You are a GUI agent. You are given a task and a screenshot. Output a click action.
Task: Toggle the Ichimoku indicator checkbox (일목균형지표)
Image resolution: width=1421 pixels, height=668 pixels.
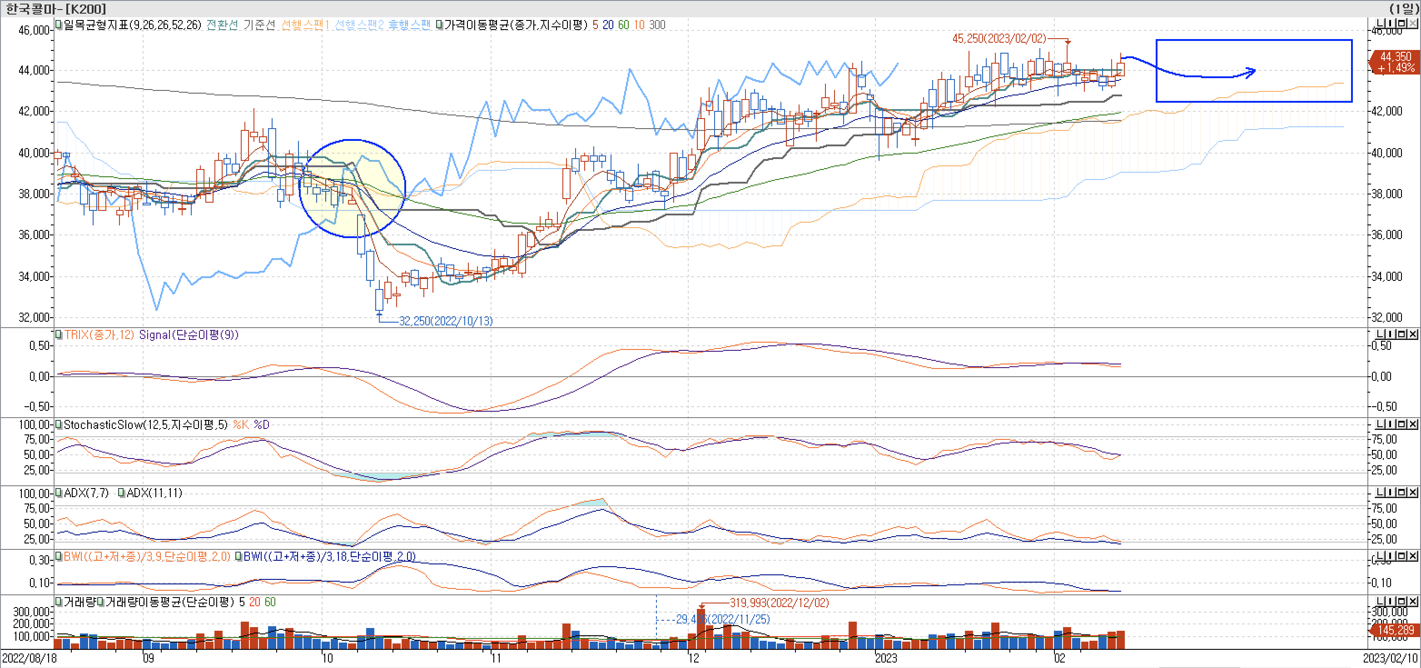(x=59, y=25)
